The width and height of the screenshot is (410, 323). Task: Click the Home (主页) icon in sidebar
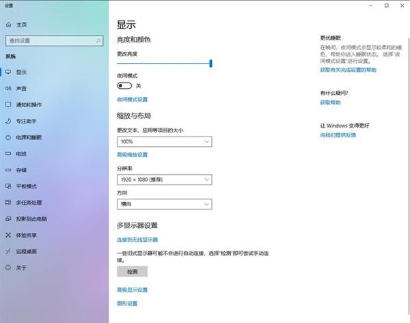click(8, 25)
